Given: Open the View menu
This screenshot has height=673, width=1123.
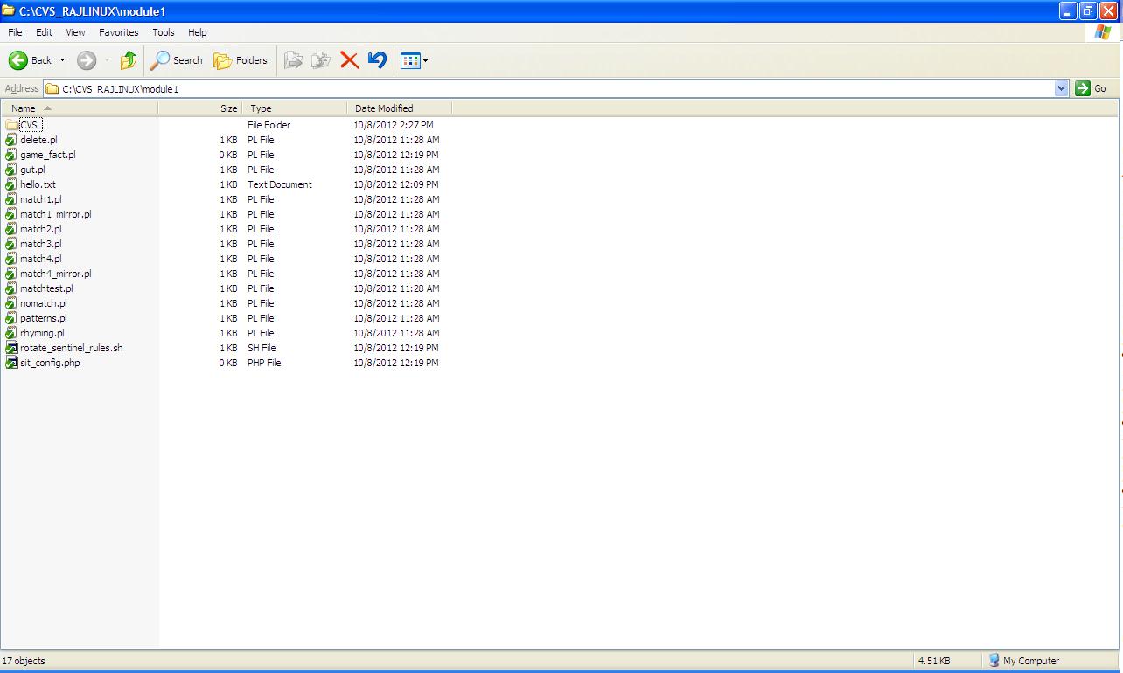Looking at the screenshot, I should click(x=74, y=32).
